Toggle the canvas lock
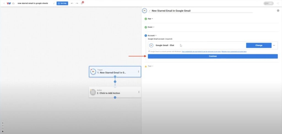Image resolution: width=282 pixels, height=134 pixels. (x=2, y=131)
